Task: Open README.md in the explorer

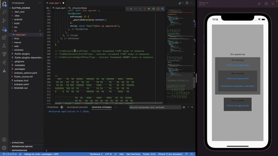Action: coord(21,88)
